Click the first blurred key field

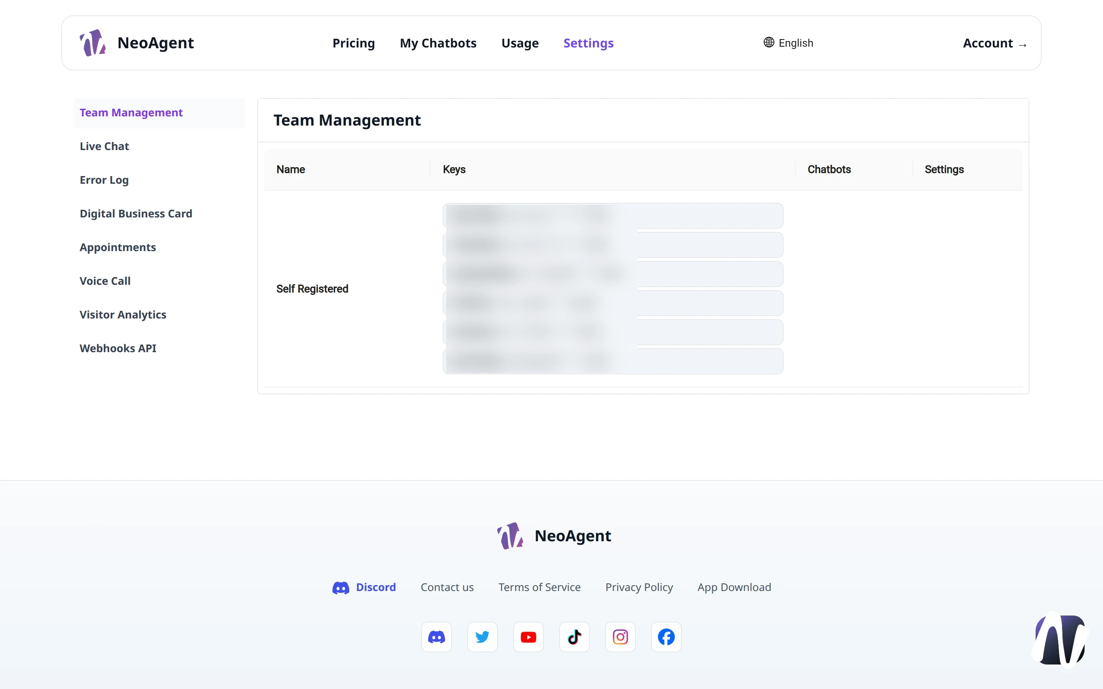tap(612, 216)
